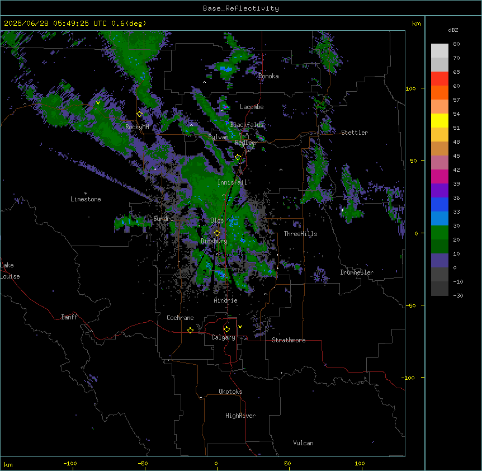Viewport: 482px width, 471px height.
Task: Click the Calgary city label
Action: (223, 337)
